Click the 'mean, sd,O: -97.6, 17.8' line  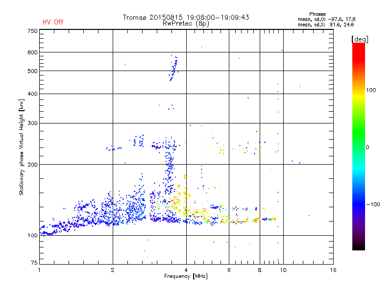click(326, 19)
